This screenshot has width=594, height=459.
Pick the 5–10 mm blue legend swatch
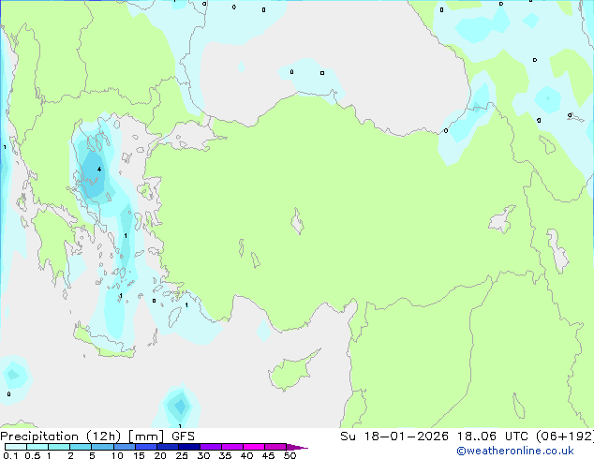tap(102, 447)
